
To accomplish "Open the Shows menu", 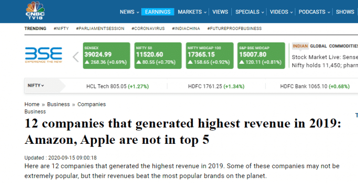I will point(345,12).
